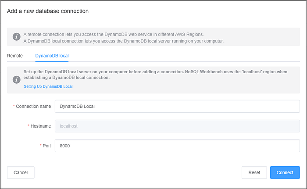Click the info icon in the top banner
307x189 pixels.
tap(17, 37)
